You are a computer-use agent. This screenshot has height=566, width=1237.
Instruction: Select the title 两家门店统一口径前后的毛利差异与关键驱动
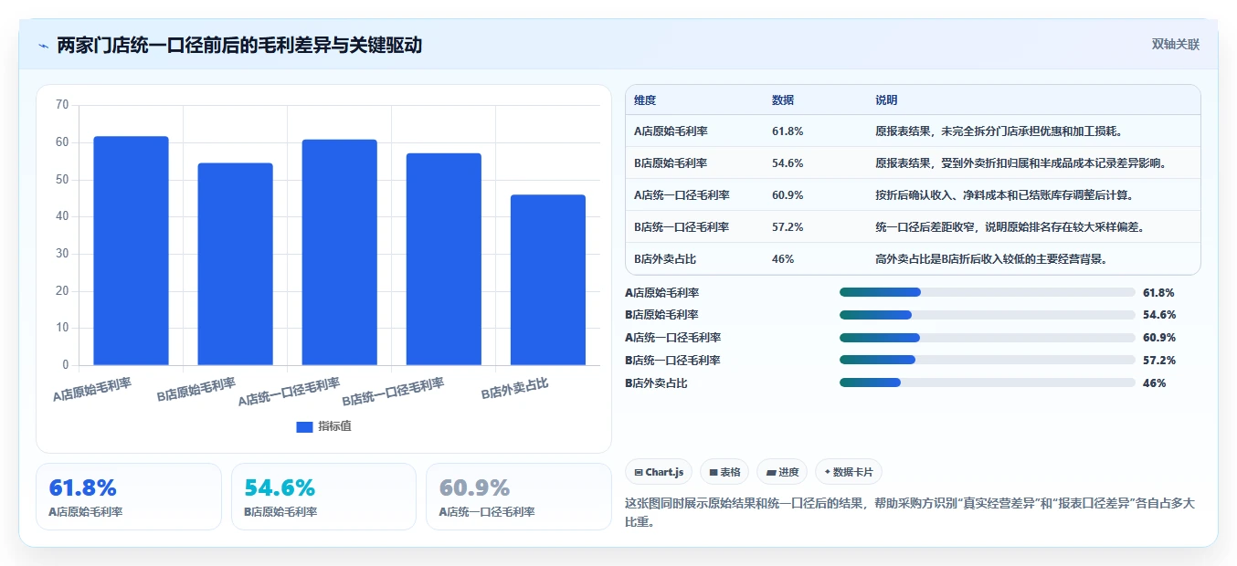coord(239,45)
